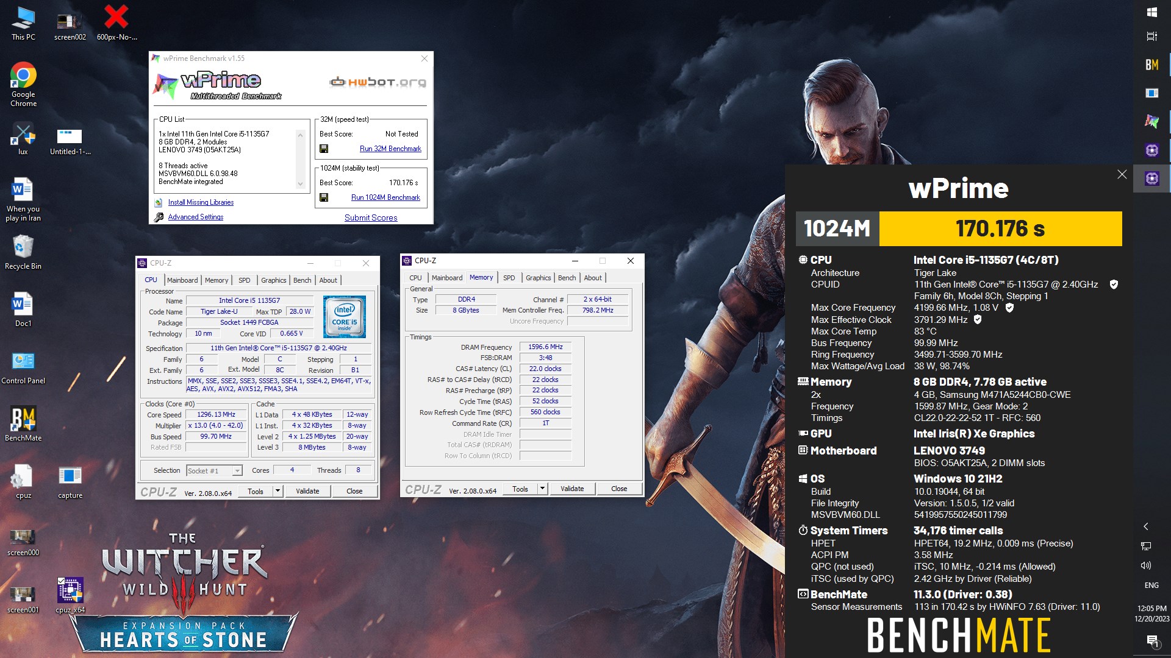Click the ENG language indicator in the tray
1171x658 pixels.
[1151, 585]
